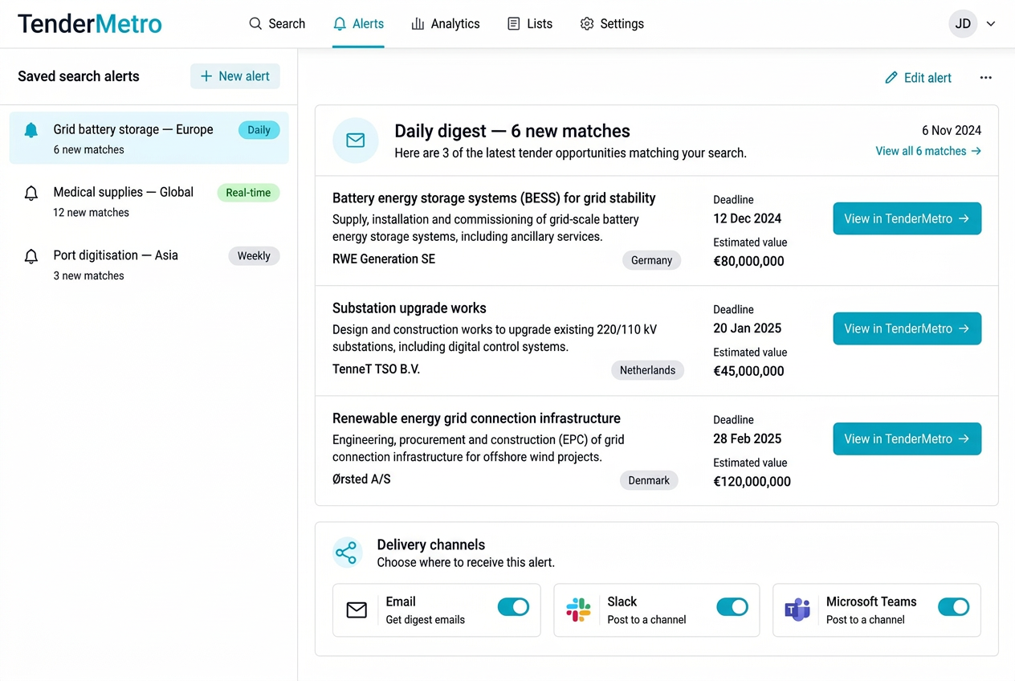
Task: Select the Grid battery storage — Europe alert
Action: click(x=149, y=138)
